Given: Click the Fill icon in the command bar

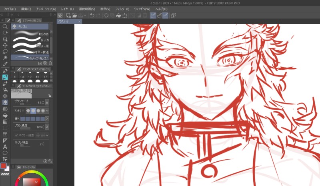Looking at the screenshot, I should [118, 16].
